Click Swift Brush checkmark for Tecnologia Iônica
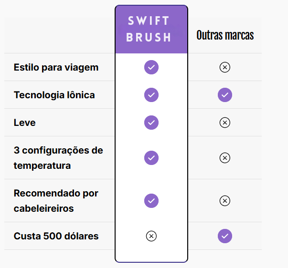 [x=151, y=95]
